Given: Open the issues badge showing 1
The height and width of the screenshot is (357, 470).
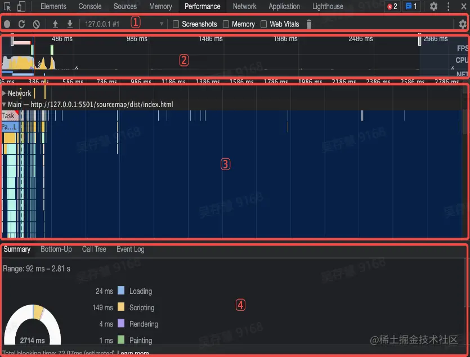Looking at the screenshot, I should tap(411, 6).
